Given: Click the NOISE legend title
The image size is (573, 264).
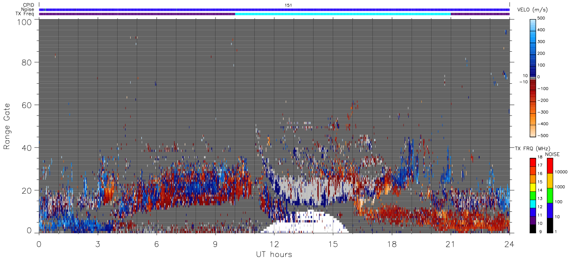Looking at the screenshot, I should coord(552,154).
